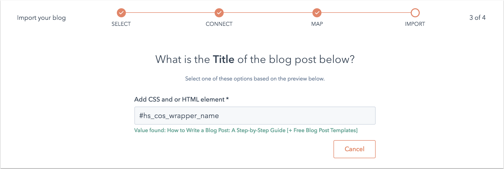This screenshot has height=169, width=504.
Task: Click the MAP step checkmark icon
Action: tap(317, 13)
